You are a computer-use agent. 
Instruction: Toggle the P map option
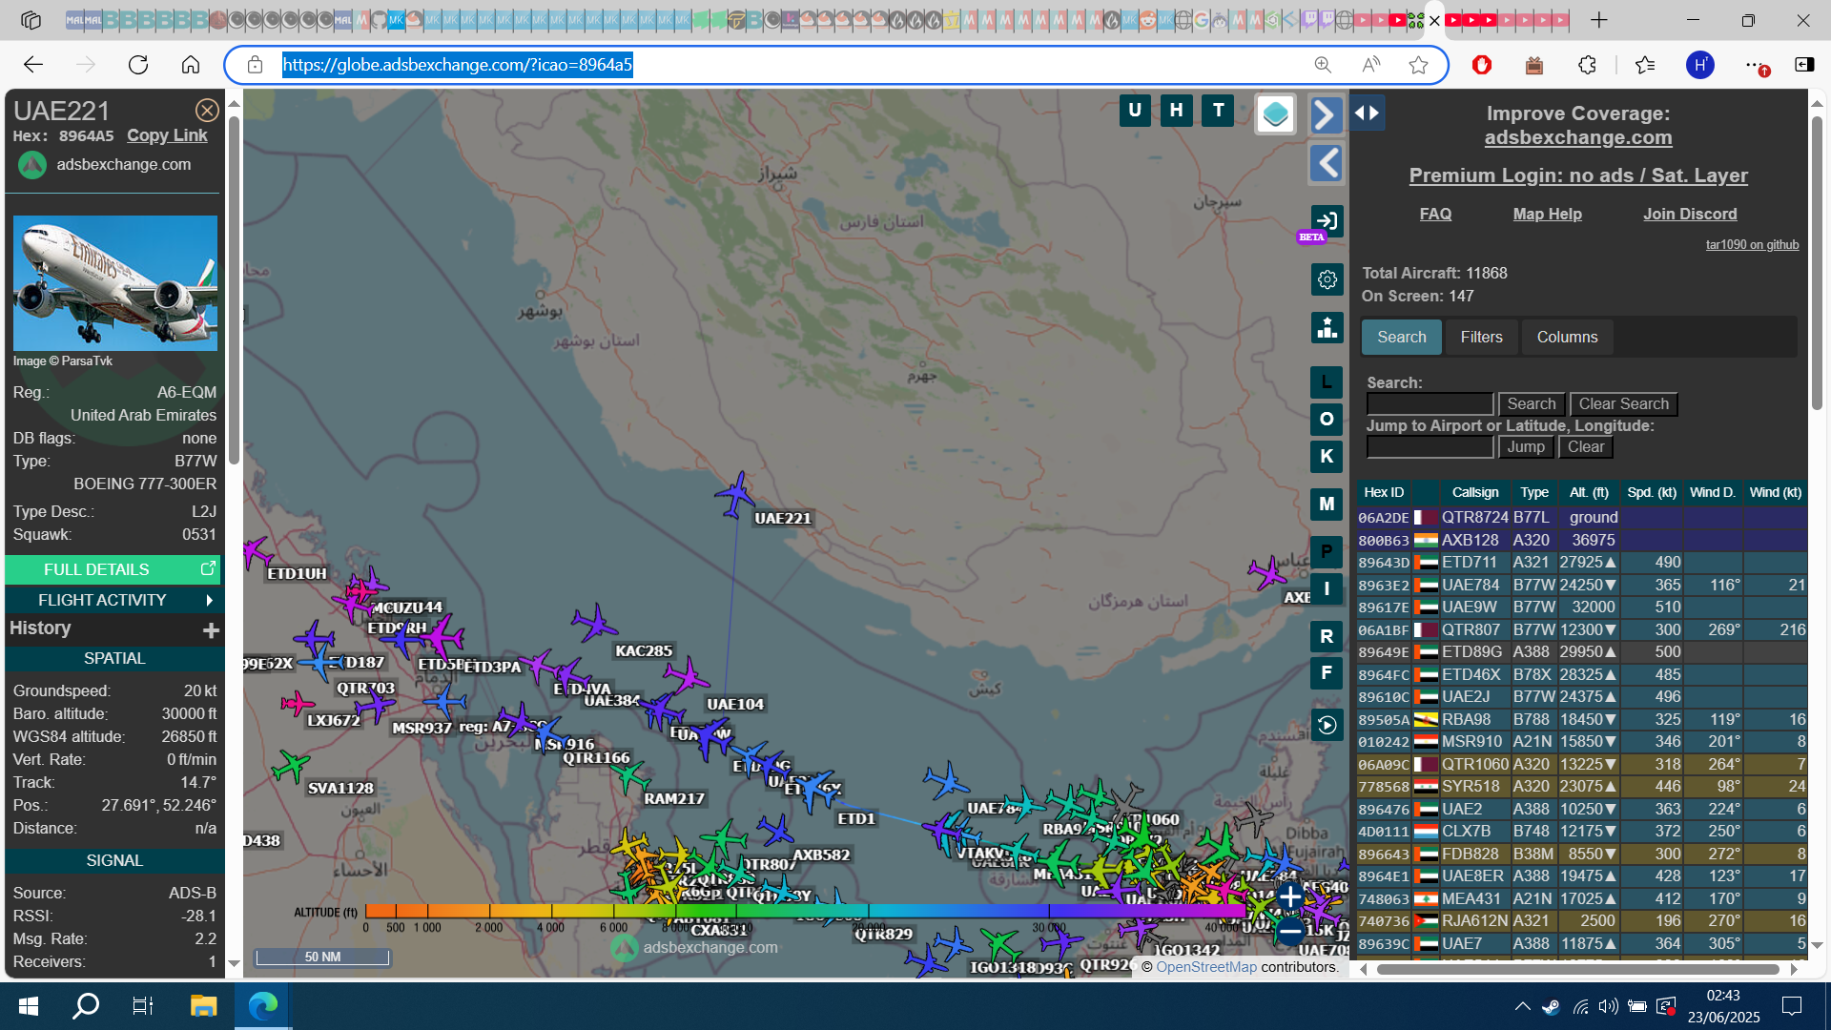click(1327, 552)
